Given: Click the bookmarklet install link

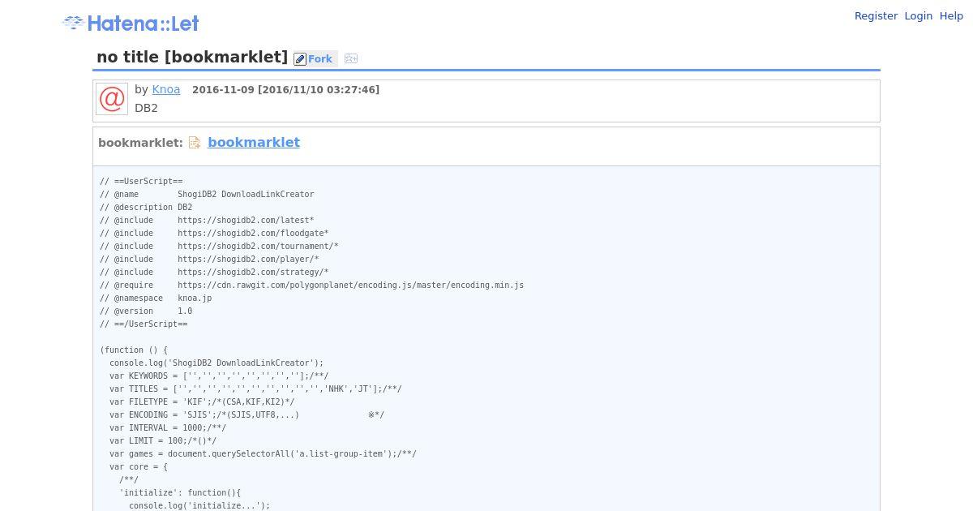Looking at the screenshot, I should pos(254,143).
